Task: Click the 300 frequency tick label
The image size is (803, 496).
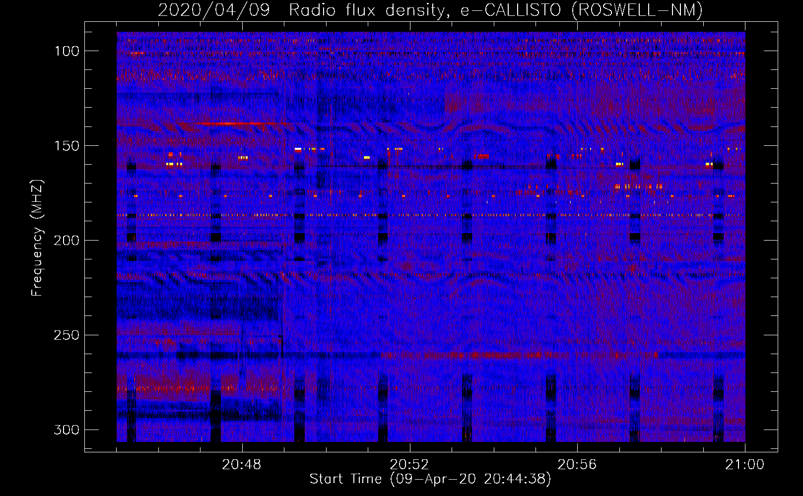Action: pyautogui.click(x=67, y=430)
